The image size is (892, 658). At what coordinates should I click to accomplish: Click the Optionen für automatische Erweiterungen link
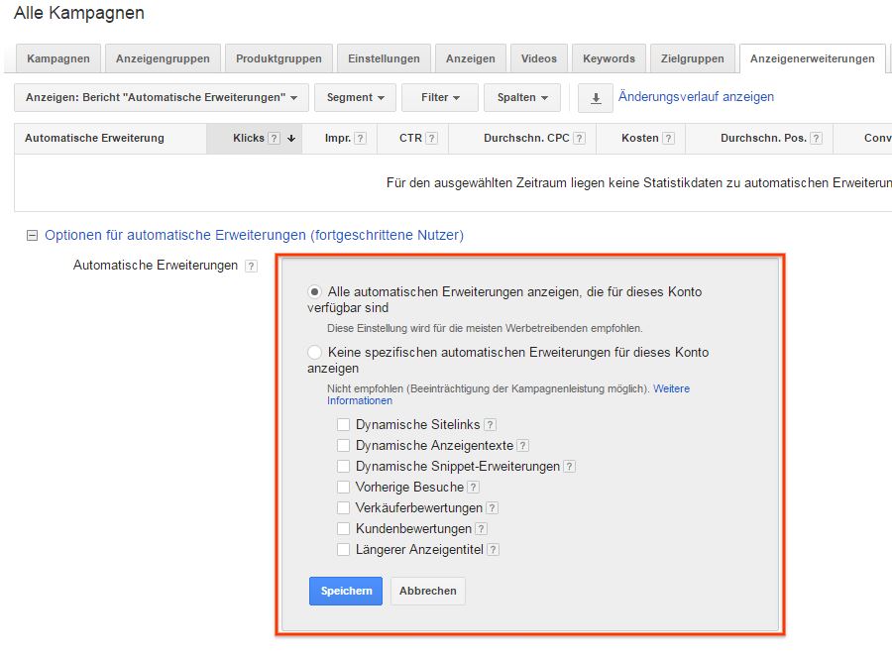click(255, 236)
